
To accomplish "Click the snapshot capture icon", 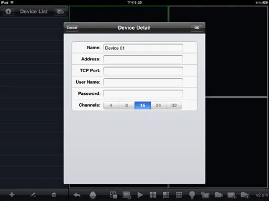I will 205,195.
